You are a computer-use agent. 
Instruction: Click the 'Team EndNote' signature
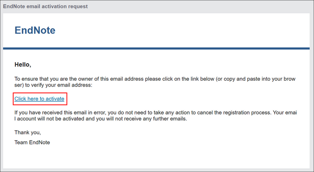tap(32, 142)
